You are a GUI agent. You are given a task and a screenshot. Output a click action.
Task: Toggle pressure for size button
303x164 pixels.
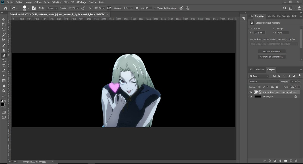pyautogui.click(x=181, y=8)
